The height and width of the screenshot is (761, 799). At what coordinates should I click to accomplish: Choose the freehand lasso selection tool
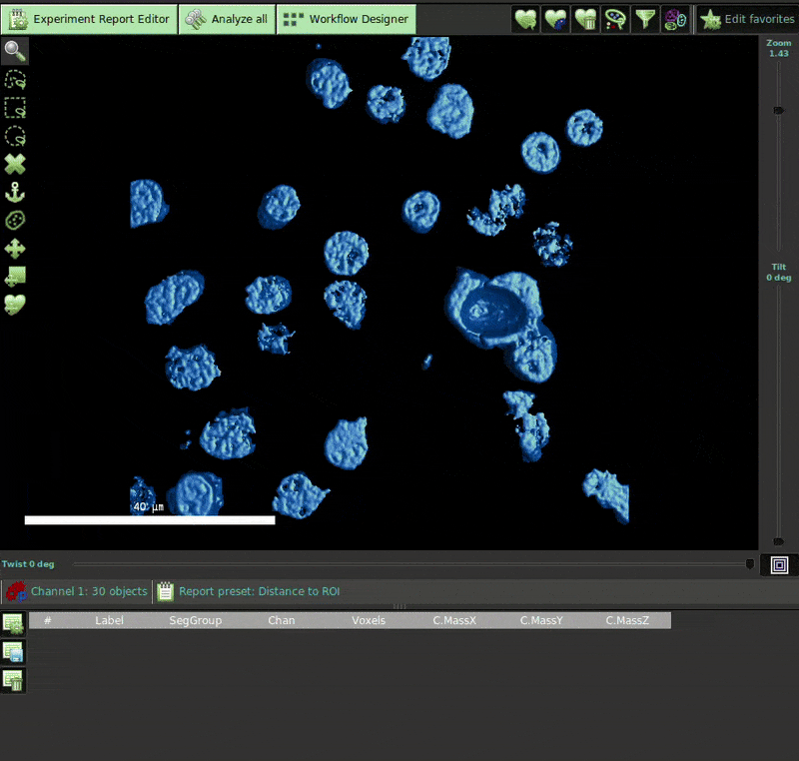(x=15, y=79)
